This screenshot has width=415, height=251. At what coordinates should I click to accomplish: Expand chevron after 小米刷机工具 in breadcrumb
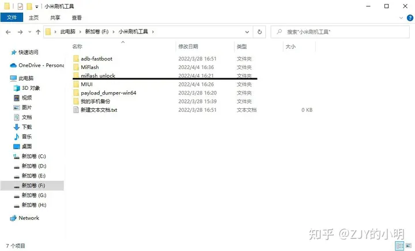tap(153, 32)
